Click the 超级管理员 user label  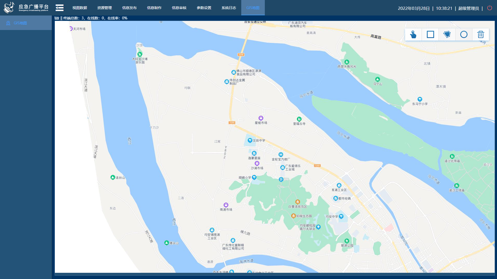[x=469, y=8]
